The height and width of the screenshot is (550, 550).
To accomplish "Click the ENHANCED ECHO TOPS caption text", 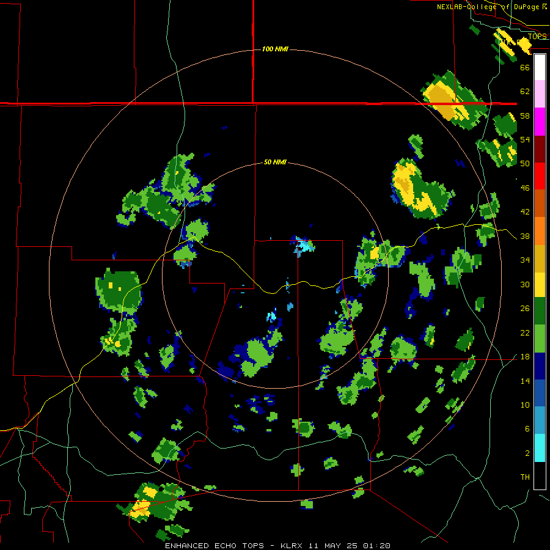I will pos(215,546).
